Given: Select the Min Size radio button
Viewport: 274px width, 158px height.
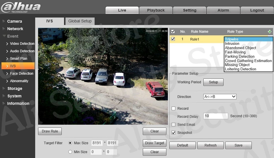Looking at the screenshot, I should [x=70, y=152].
